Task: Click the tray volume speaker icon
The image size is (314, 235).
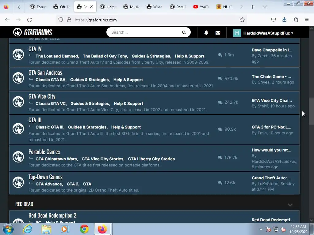Action: tap(283, 229)
